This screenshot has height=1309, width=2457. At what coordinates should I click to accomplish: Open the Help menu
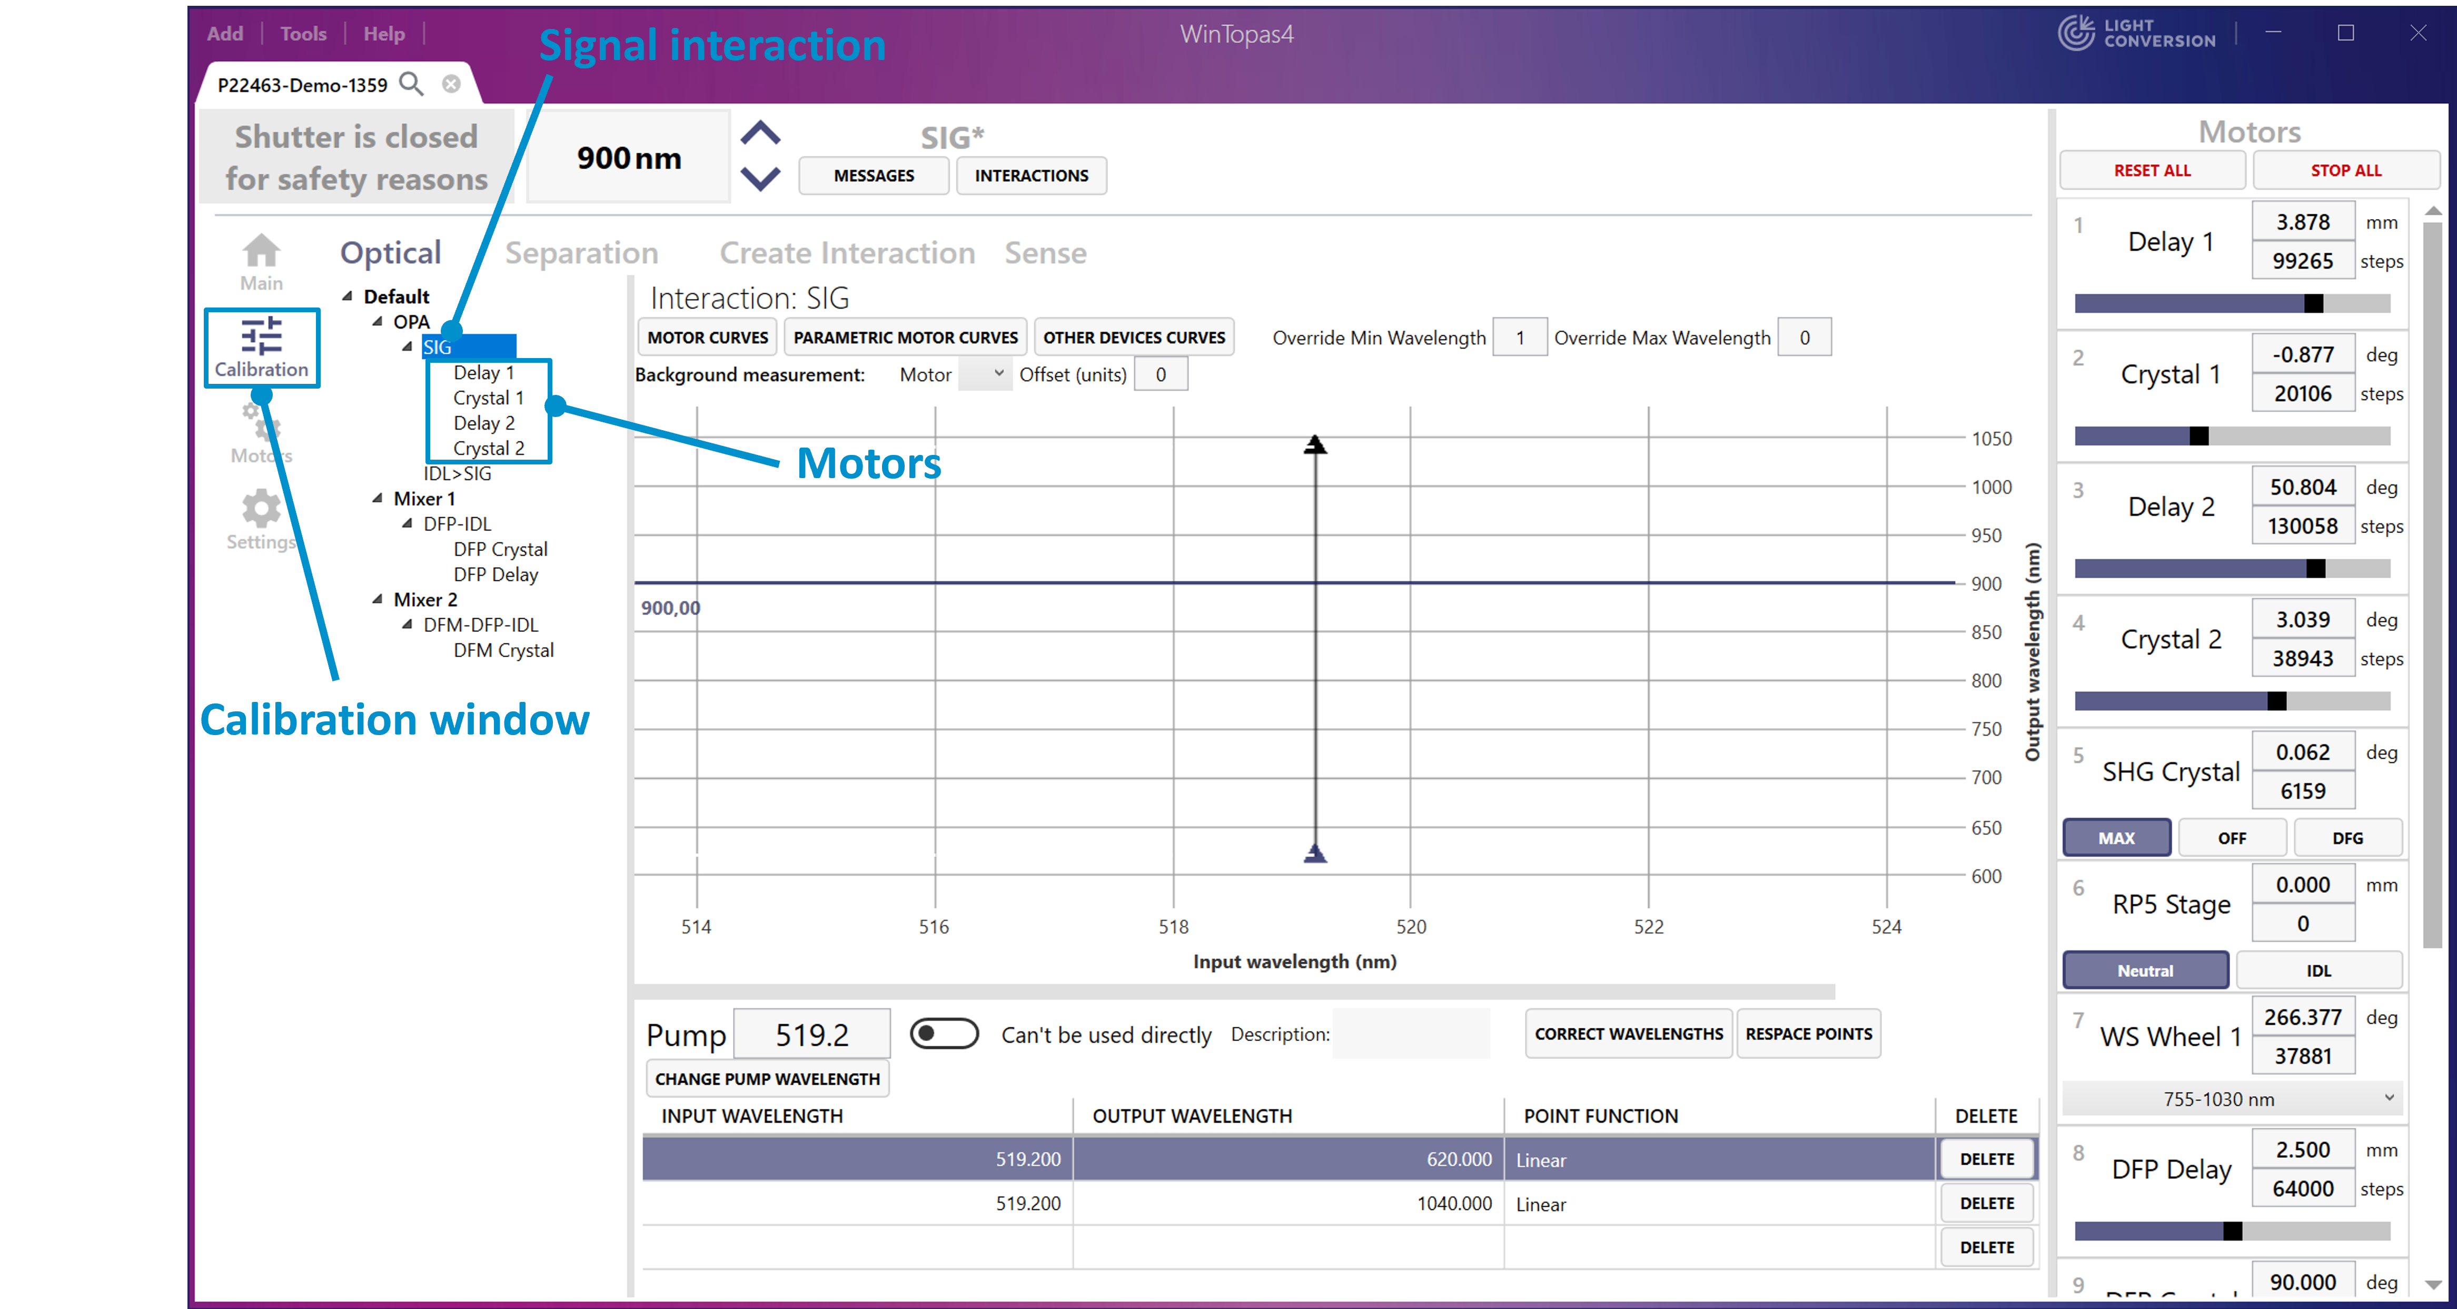(383, 33)
